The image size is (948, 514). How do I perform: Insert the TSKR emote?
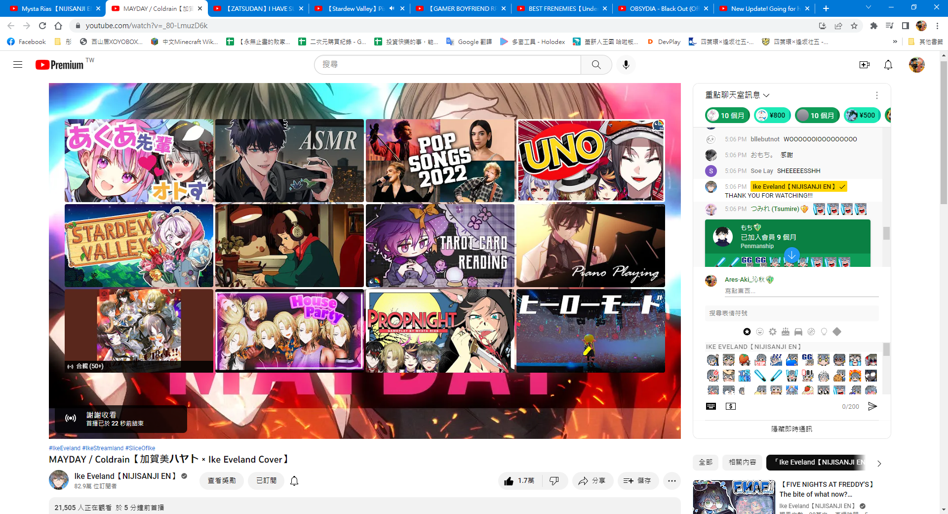click(x=744, y=376)
